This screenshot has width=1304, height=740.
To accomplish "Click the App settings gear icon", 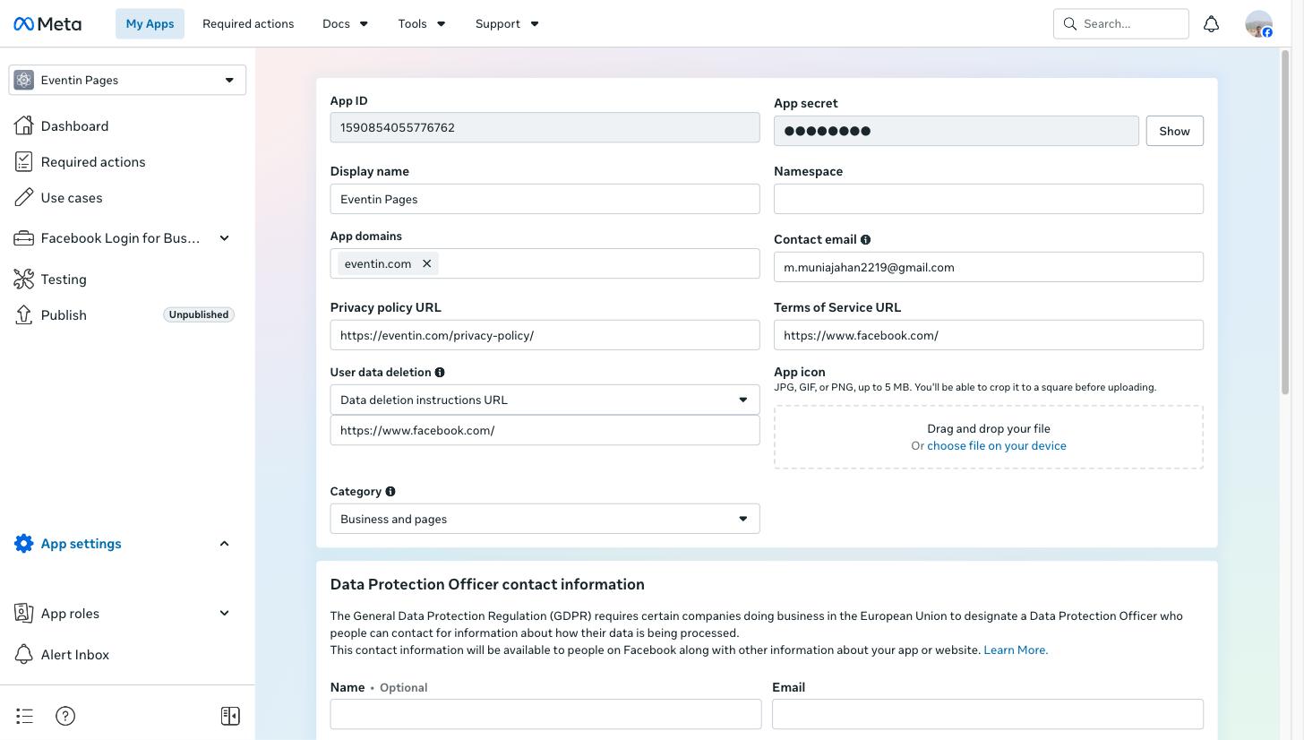I will pos(24,544).
